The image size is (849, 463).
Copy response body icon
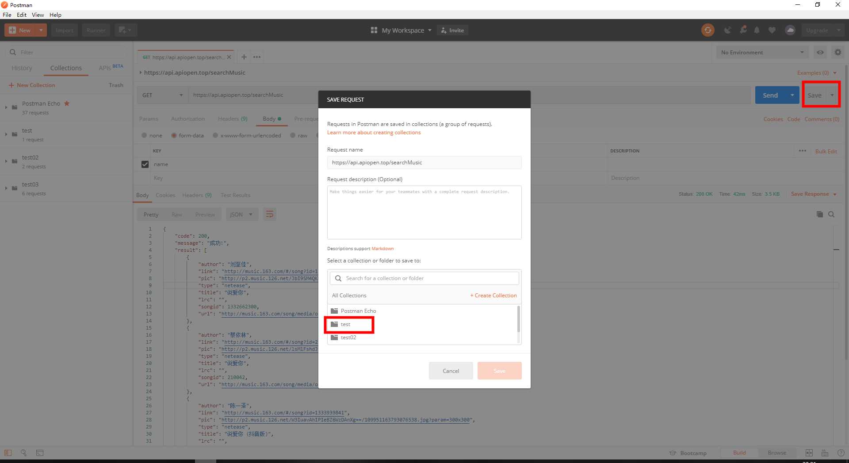(x=819, y=214)
